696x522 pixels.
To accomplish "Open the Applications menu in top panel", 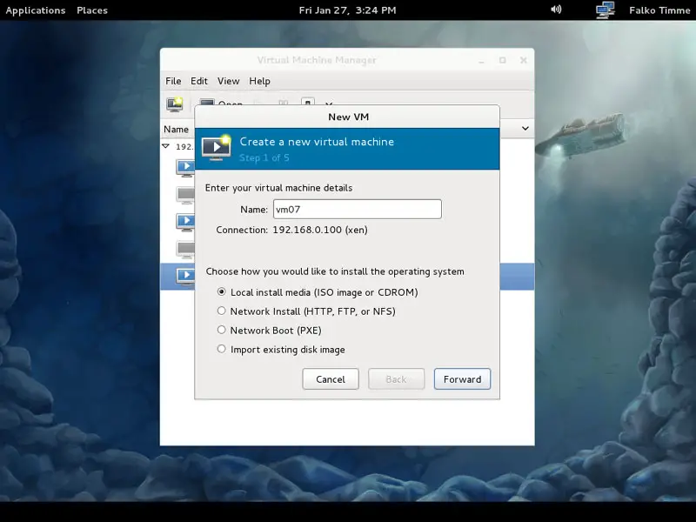I will pyautogui.click(x=36, y=10).
